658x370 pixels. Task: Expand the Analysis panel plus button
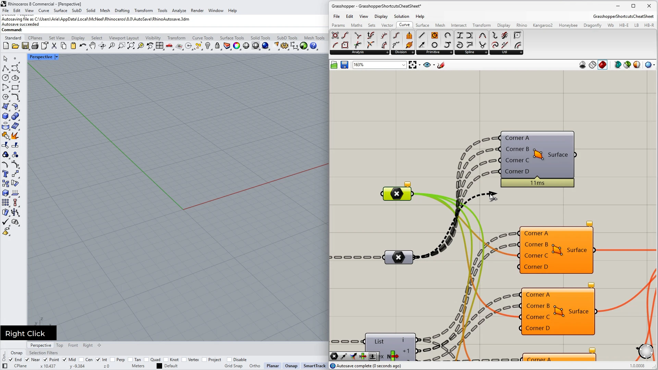click(x=387, y=52)
